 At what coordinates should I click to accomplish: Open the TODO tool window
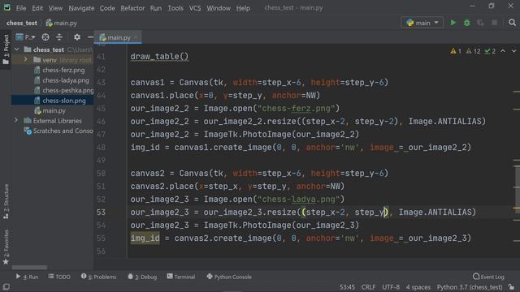59,277
